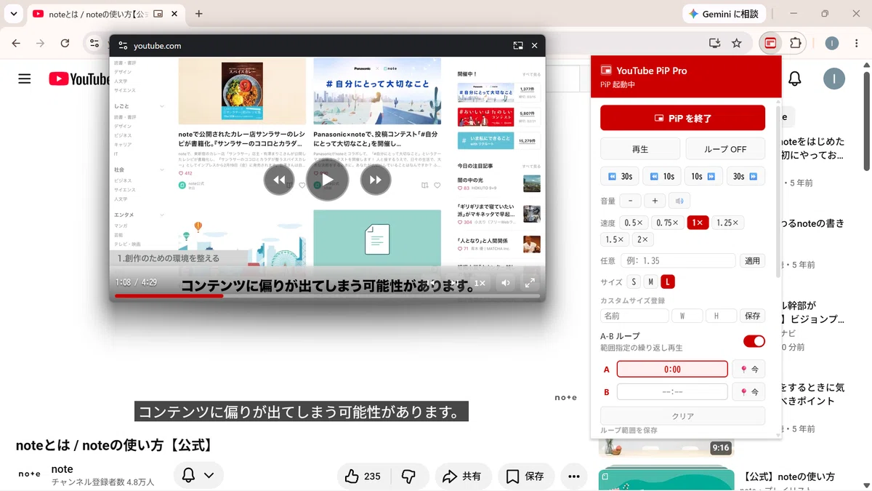Choose PiP size L
The width and height of the screenshot is (872, 491).
(668, 282)
